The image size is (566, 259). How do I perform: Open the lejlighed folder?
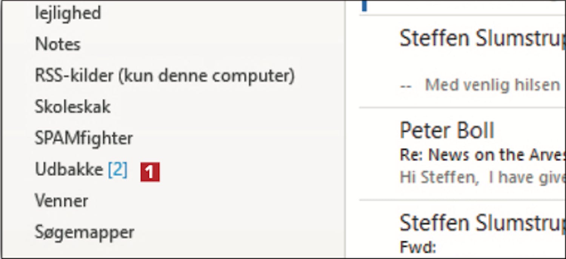click(68, 14)
